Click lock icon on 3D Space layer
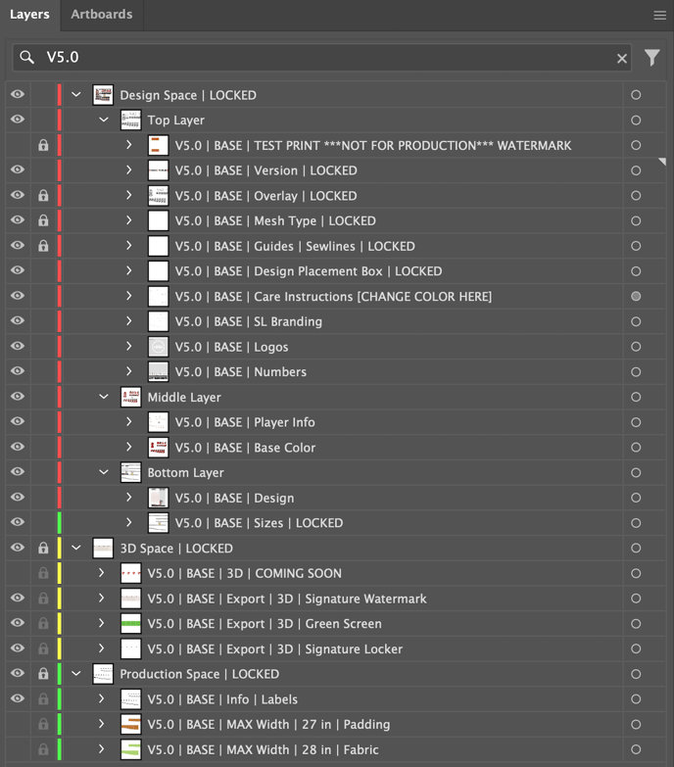Image resolution: width=674 pixels, height=767 pixels. [43, 549]
